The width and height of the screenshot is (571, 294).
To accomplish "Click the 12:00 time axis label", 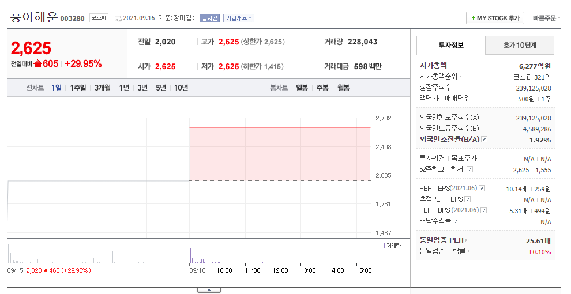I will tap(280, 270).
